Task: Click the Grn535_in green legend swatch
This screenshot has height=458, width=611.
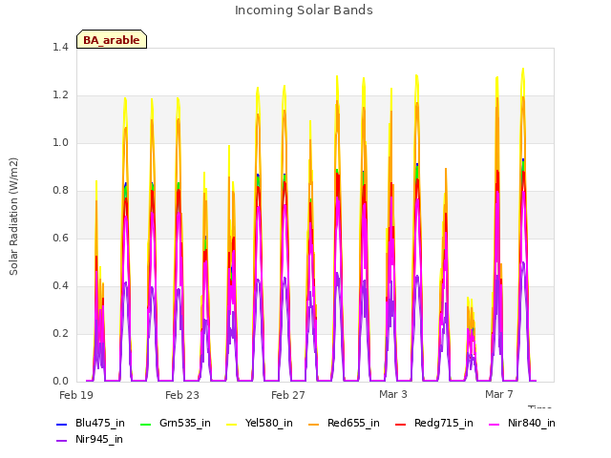Action: (x=145, y=424)
